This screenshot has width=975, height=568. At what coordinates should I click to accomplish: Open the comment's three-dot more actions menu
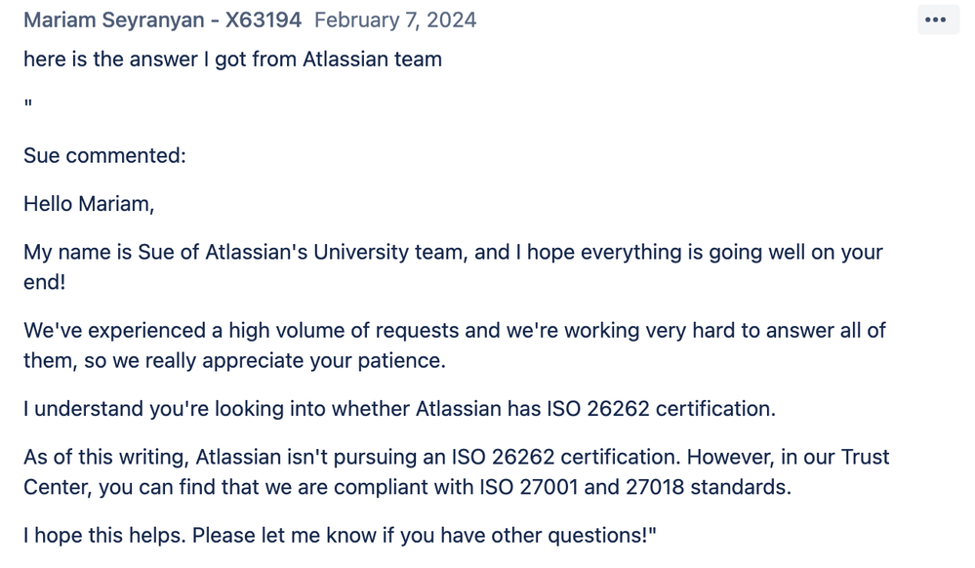click(935, 20)
